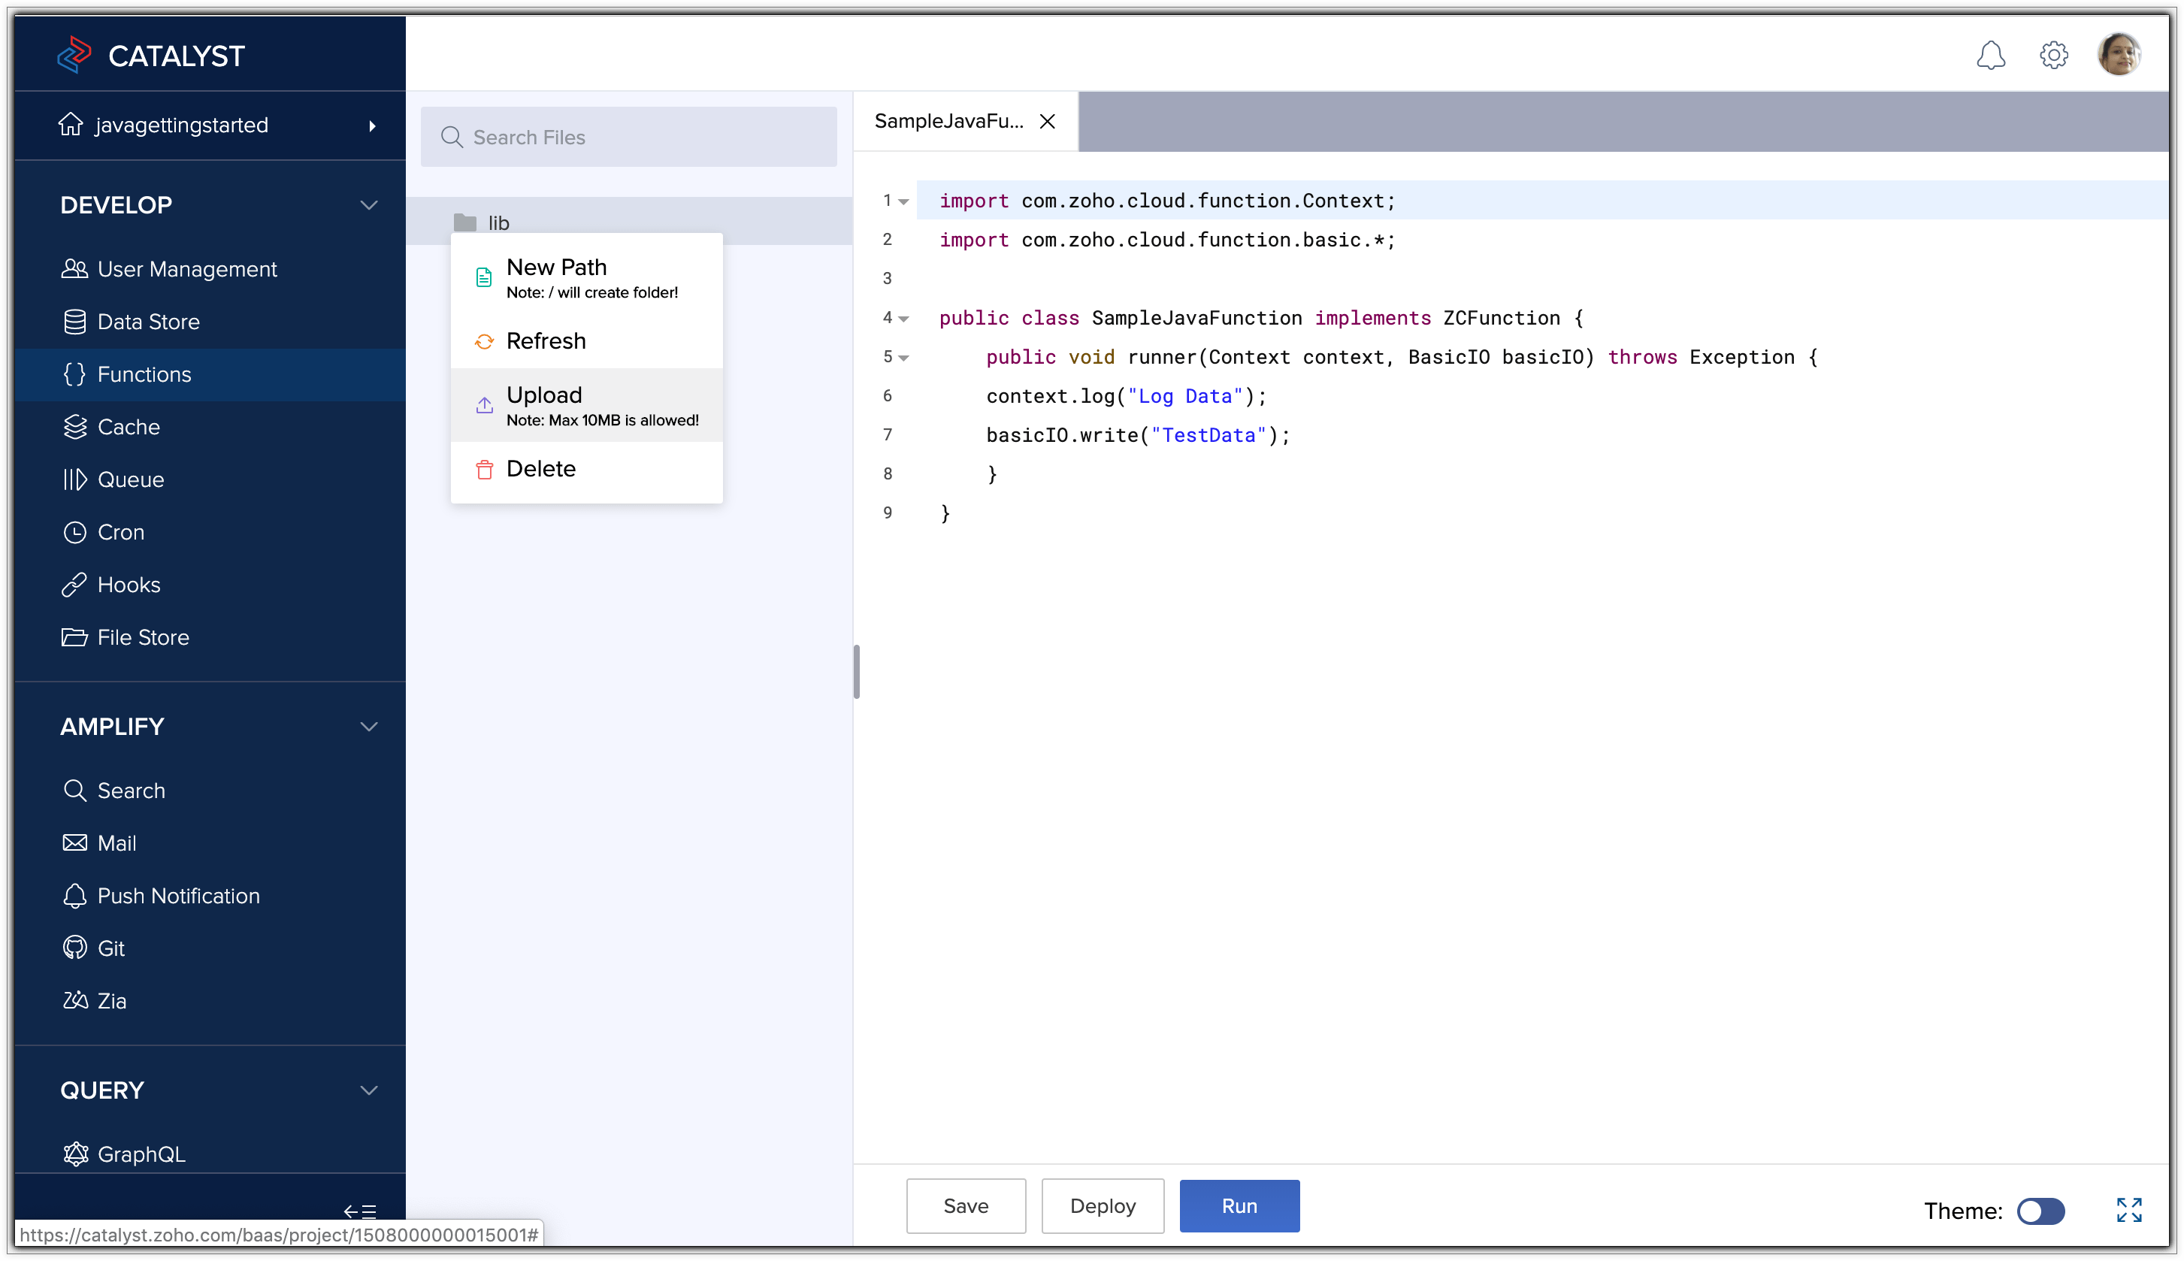Collapse the DEVELOP section

pos(369,205)
